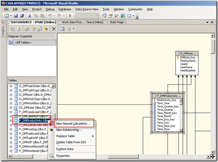
Task: Click the Undo arrow icon
Action: click(50, 15)
